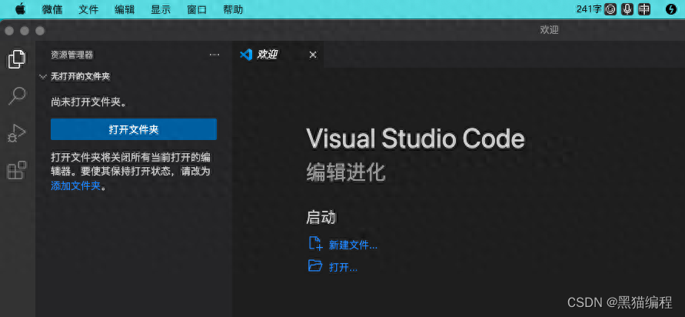Open the Apple menu
This screenshot has height=317, width=685.
coord(21,9)
